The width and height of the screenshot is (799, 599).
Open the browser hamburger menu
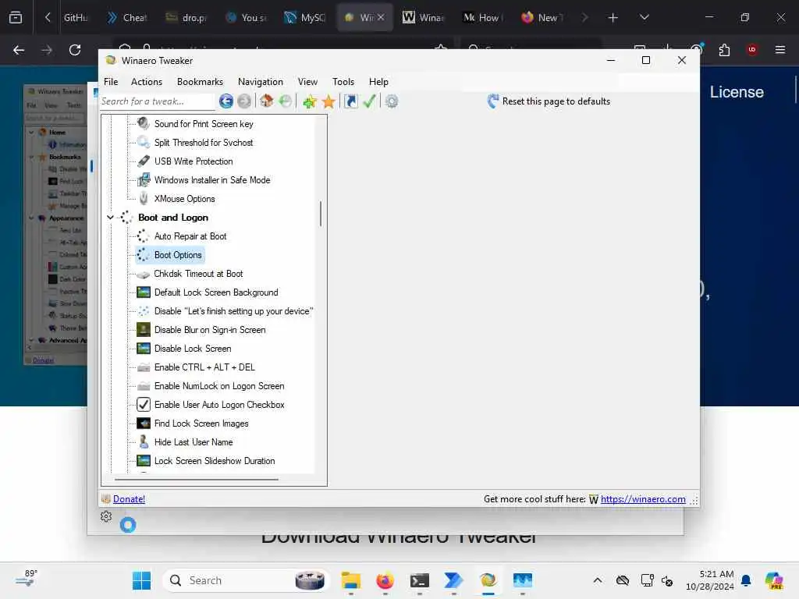coord(779,50)
